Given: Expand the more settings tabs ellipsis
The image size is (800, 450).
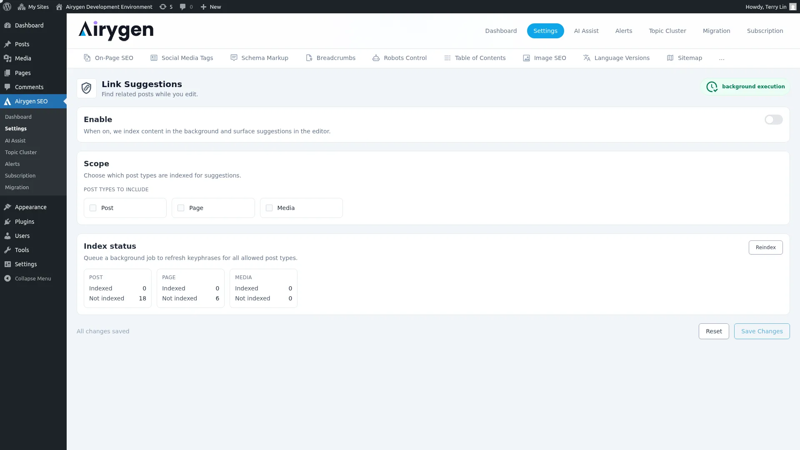Looking at the screenshot, I should (x=722, y=58).
